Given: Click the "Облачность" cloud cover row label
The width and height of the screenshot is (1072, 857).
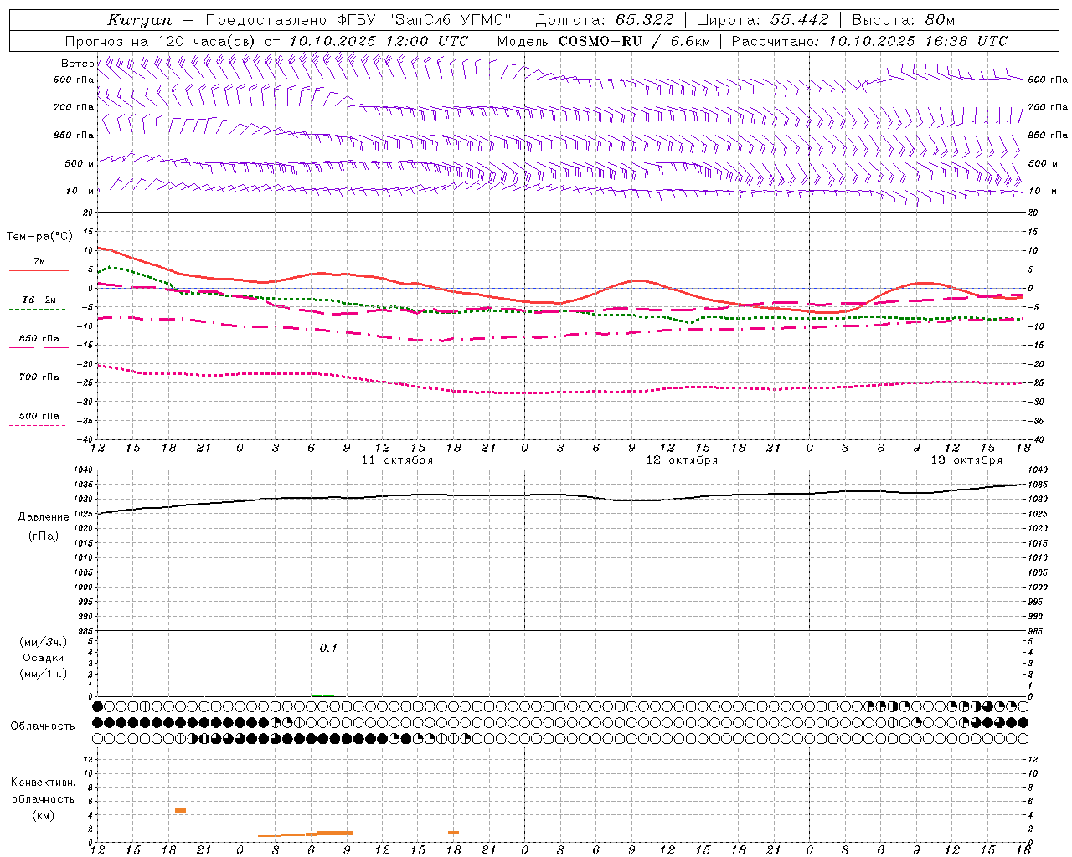Looking at the screenshot, I should click(x=43, y=726).
